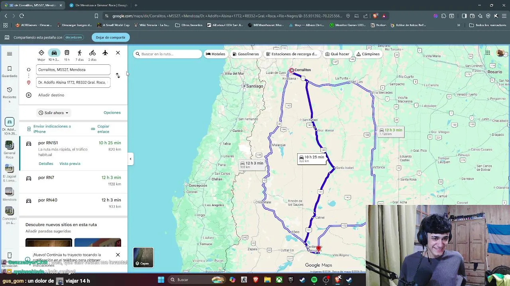The image size is (510, 286).
Task: Add a destination with plus icon
Action: [x=29, y=95]
